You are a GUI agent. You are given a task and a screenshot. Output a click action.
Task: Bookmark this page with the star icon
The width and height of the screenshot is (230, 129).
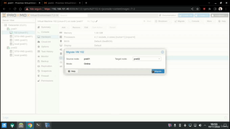pos(197,9)
